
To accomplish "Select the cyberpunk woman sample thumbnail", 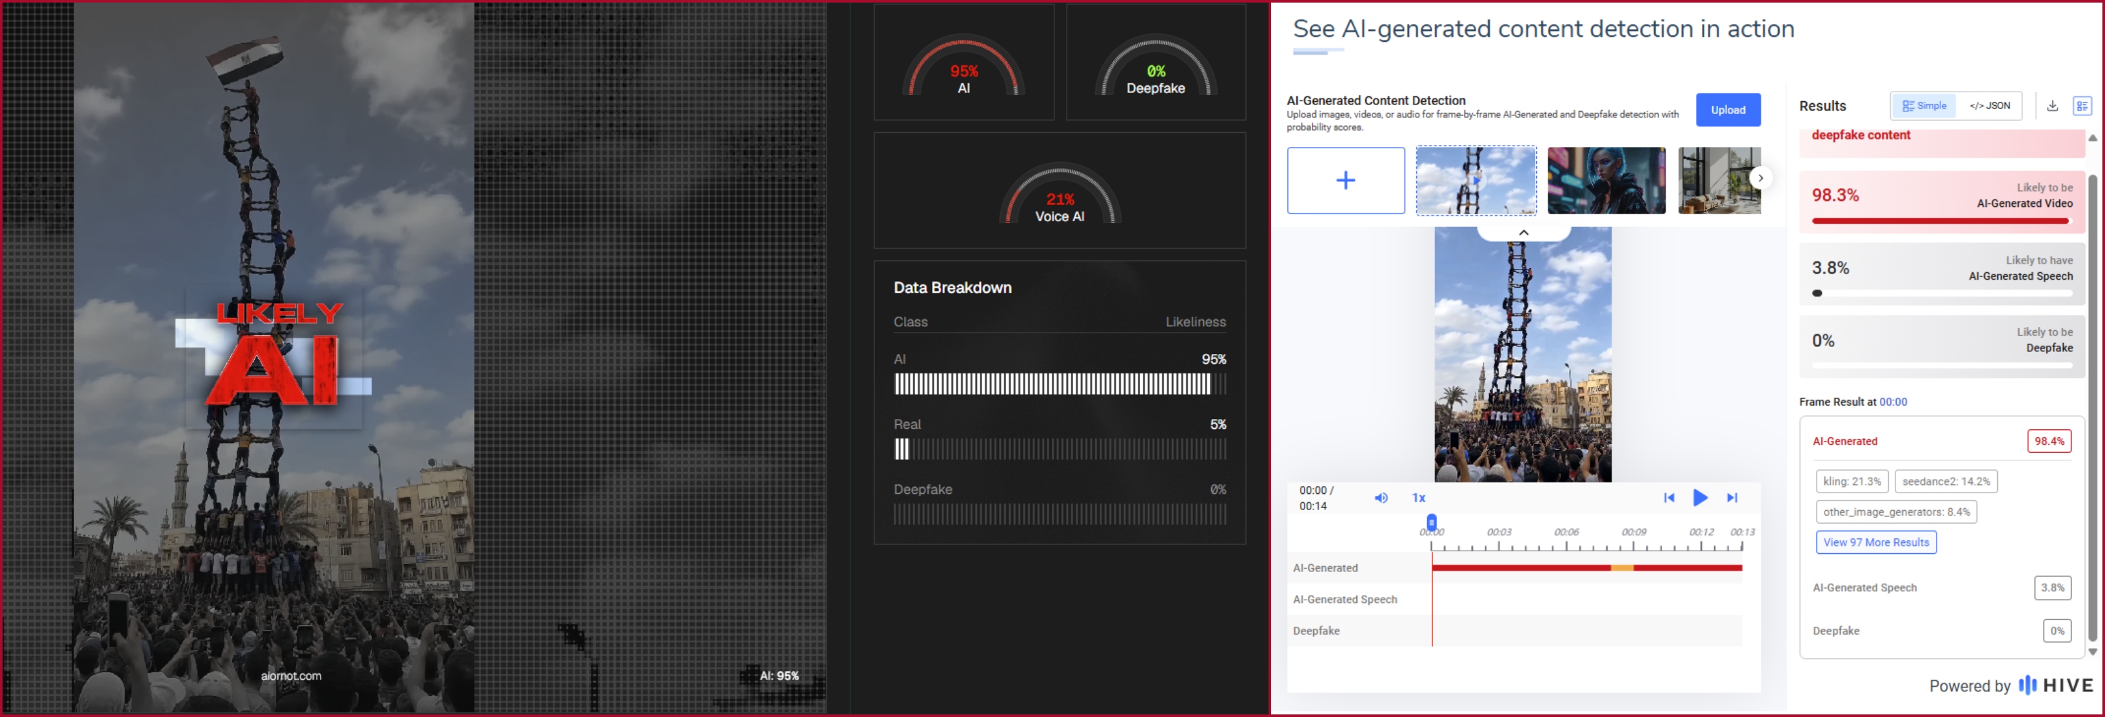I will click(x=1606, y=181).
